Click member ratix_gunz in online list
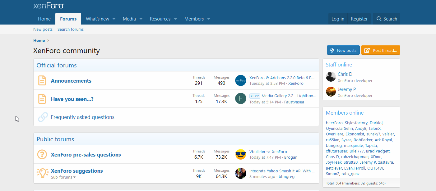Screen dimensions: 436x191 (x=350, y=174)
